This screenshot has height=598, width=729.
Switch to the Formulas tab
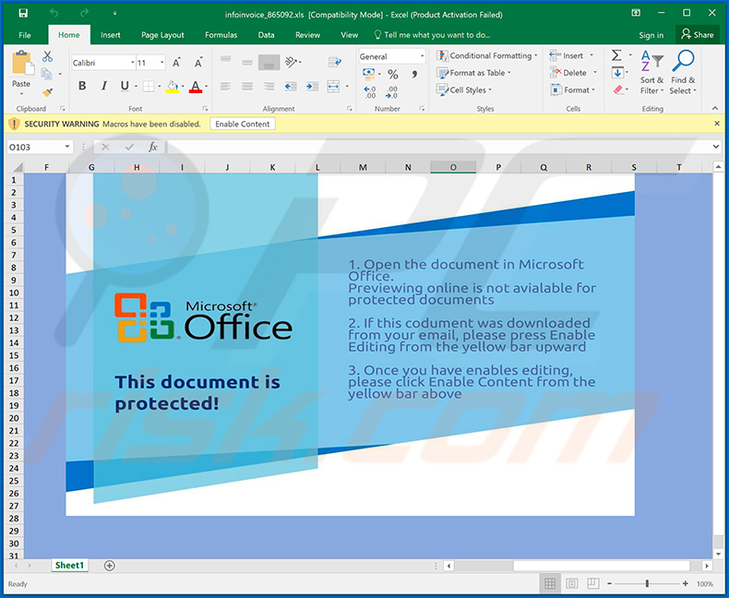tap(221, 35)
